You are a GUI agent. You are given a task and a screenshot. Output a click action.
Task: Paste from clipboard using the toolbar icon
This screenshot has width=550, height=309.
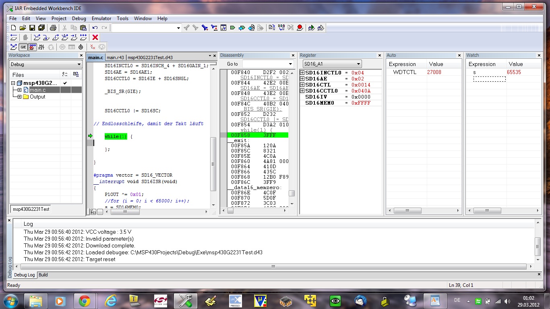[x=83, y=28]
